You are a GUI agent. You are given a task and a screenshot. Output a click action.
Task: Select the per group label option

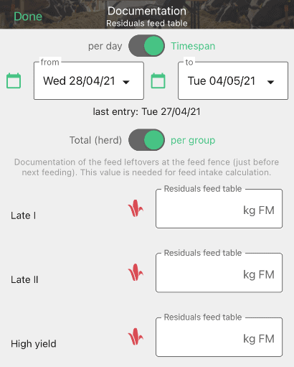pos(193,140)
